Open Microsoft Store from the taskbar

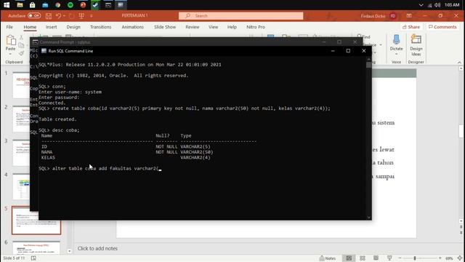point(32,5)
